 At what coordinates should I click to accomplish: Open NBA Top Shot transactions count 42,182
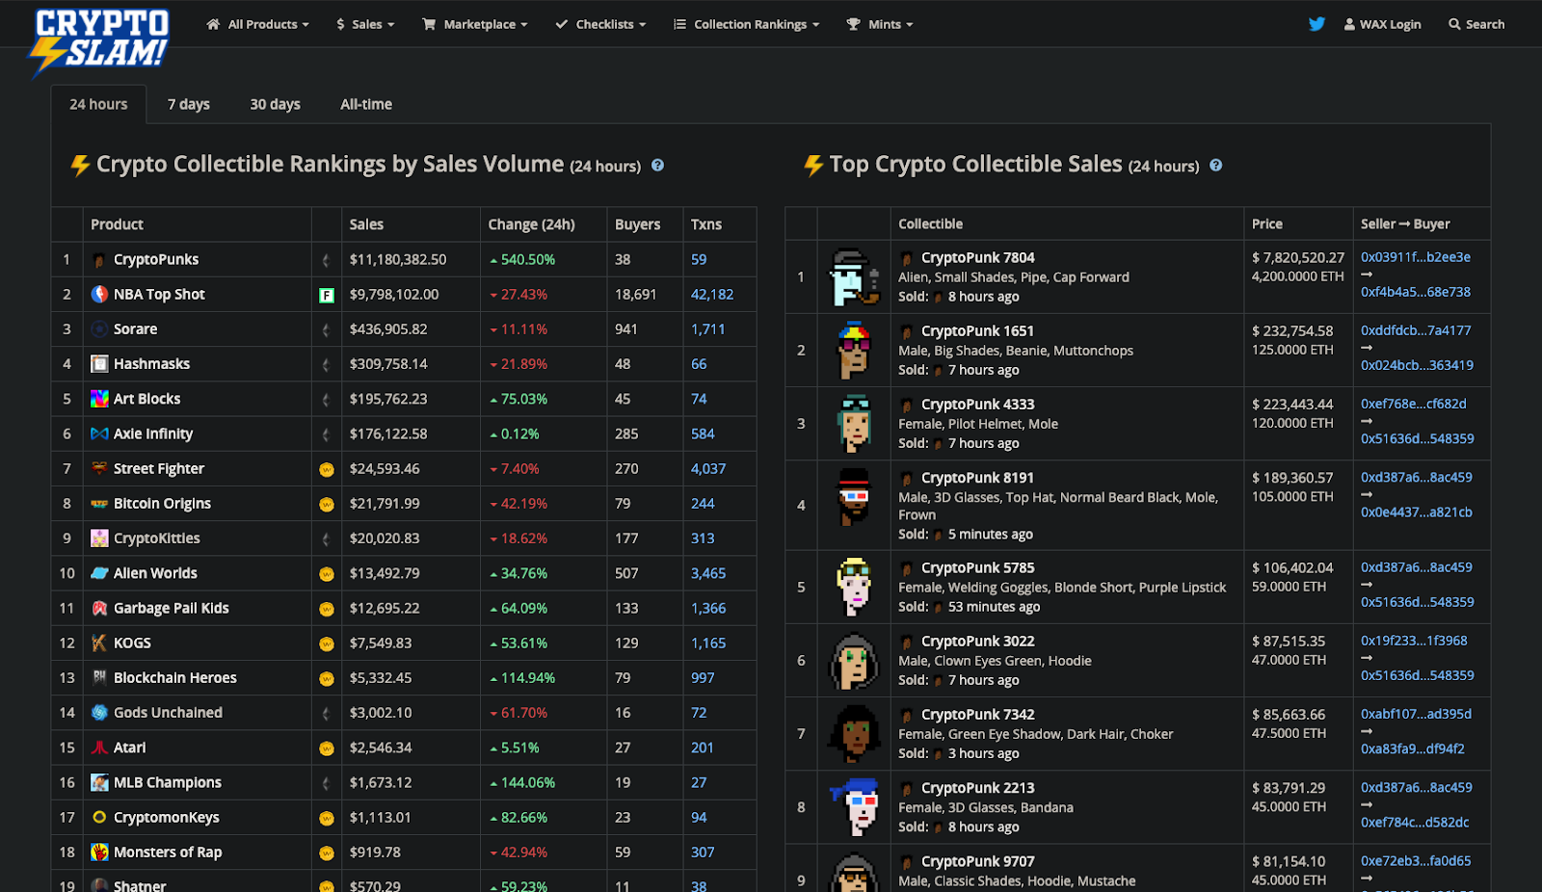click(x=712, y=295)
